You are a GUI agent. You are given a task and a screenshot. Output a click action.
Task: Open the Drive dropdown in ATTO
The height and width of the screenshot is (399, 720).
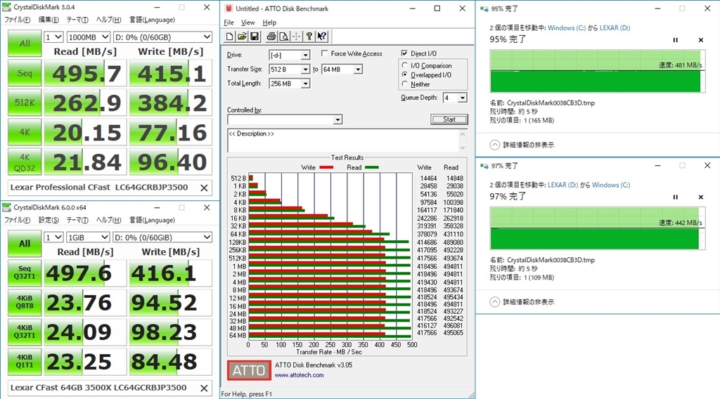pos(305,55)
